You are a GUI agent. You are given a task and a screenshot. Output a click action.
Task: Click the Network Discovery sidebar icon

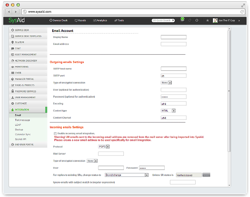[x=13, y=61]
